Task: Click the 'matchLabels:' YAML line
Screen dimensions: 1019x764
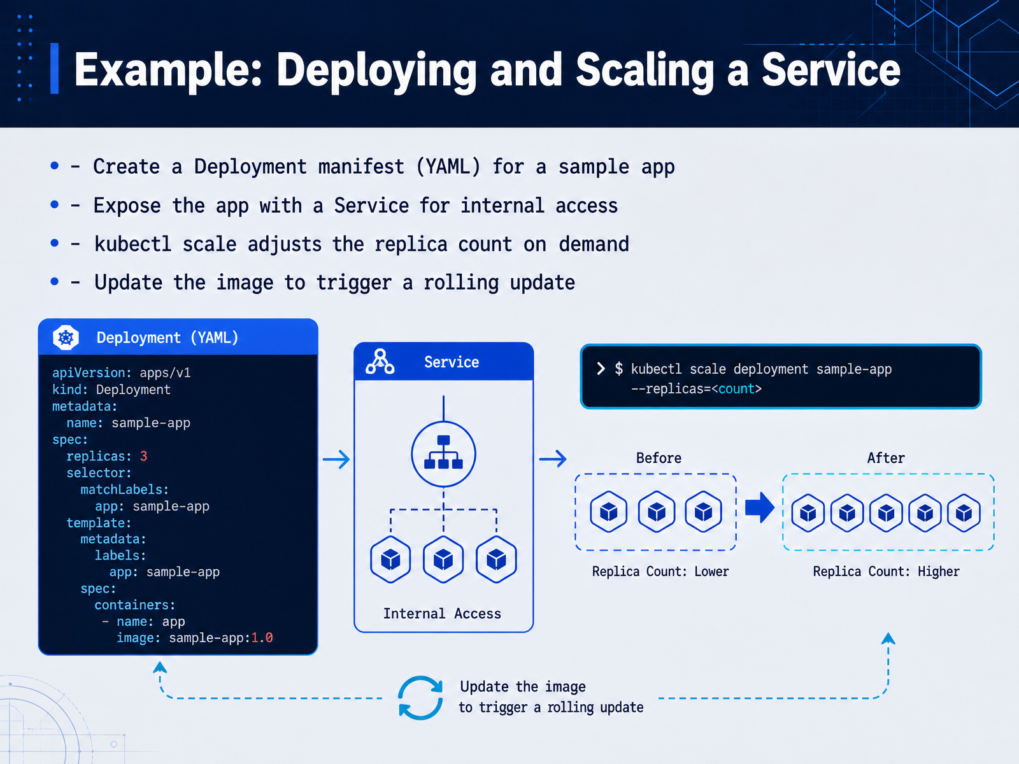Action: (125, 490)
